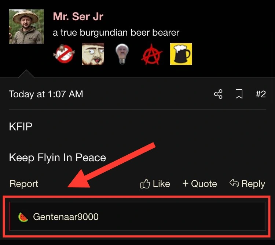
Task: Open the Mr. Ser Jr username link
Action: click(78, 17)
